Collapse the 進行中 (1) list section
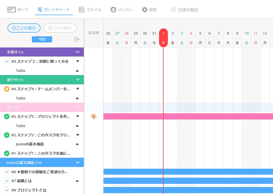Screen dimensions: 273x194 (x=78, y=80)
